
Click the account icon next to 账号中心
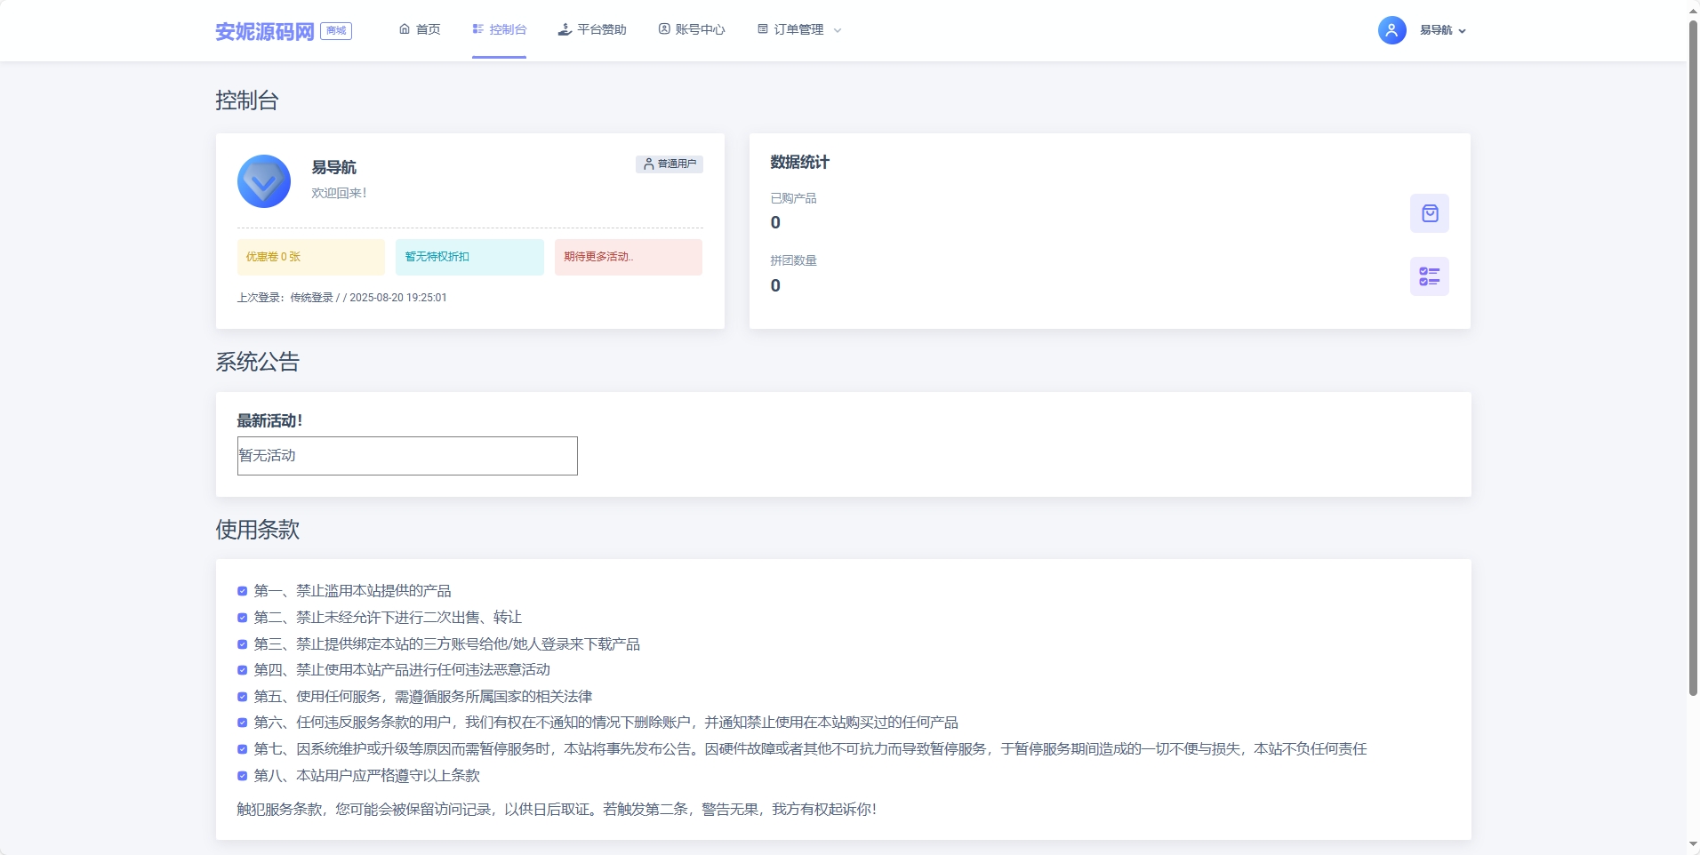[664, 28]
